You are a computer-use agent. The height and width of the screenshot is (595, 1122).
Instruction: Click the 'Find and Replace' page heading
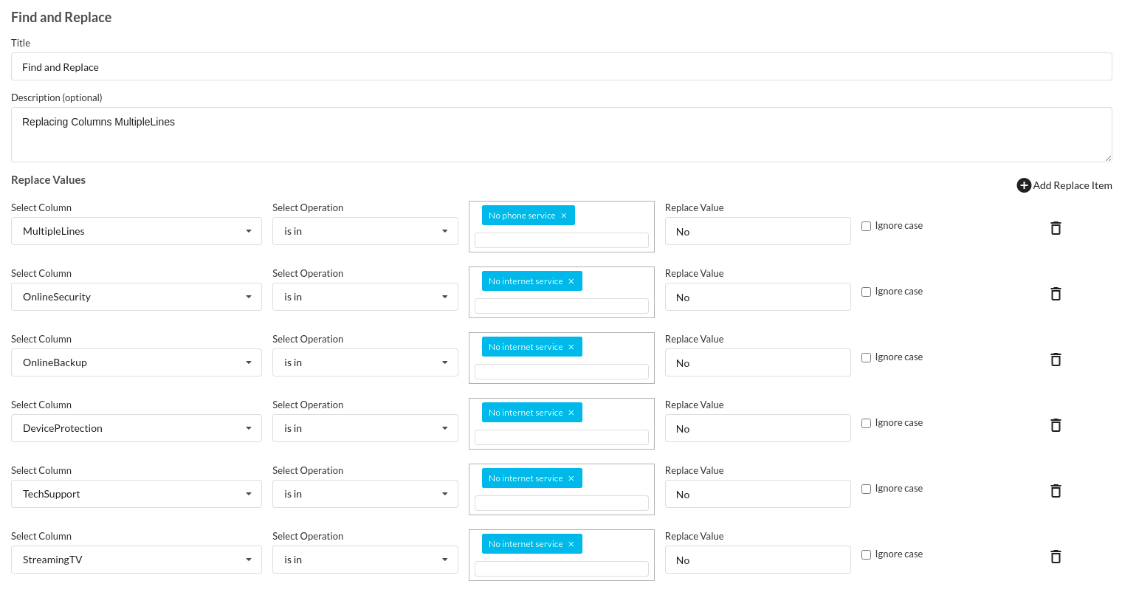[x=61, y=17]
